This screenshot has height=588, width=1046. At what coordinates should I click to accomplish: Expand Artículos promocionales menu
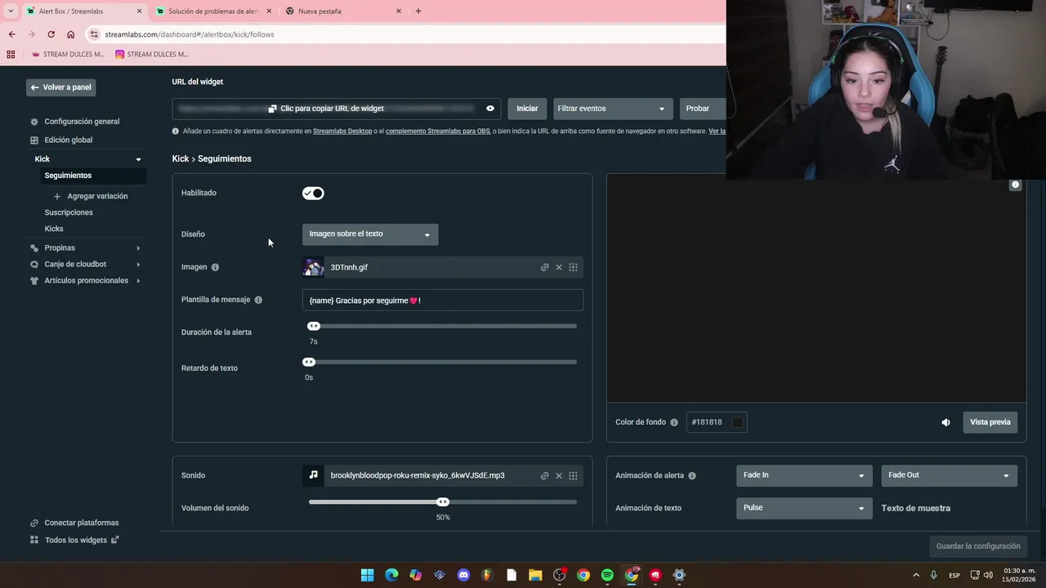pyautogui.click(x=85, y=281)
